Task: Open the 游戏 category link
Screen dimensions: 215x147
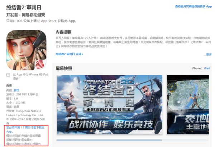Action: click(16, 90)
